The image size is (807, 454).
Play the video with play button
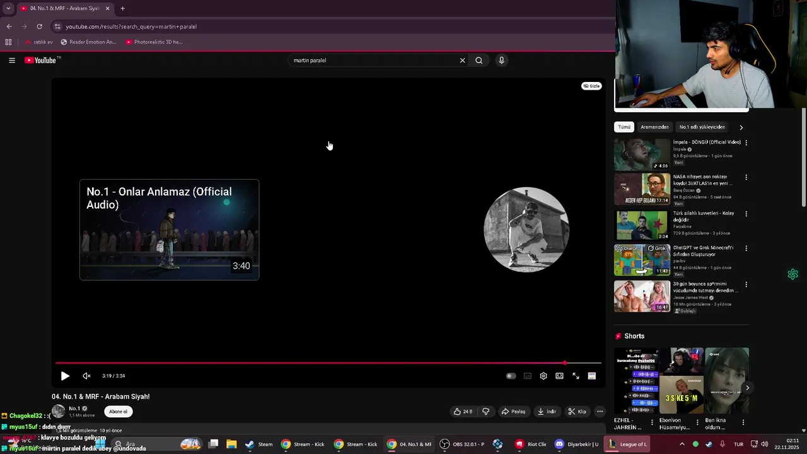click(x=65, y=376)
